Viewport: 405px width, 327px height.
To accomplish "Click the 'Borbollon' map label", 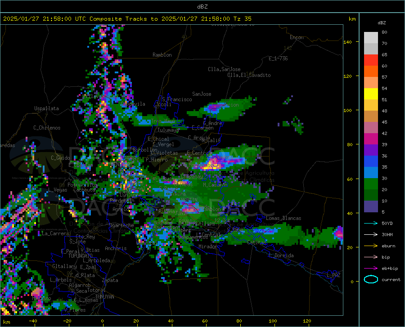I will tap(145, 150).
